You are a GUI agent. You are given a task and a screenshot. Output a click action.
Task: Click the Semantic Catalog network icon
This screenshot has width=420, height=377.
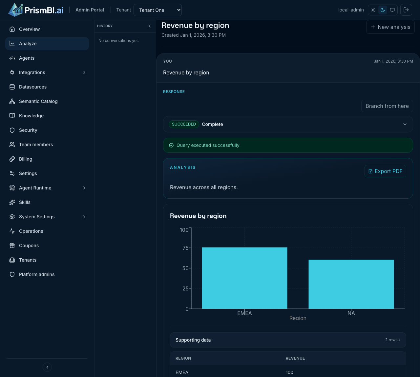pyautogui.click(x=12, y=101)
